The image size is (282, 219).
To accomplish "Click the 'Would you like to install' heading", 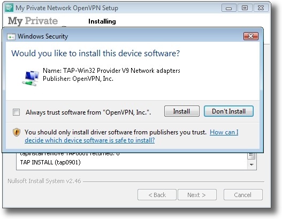I will pos(95,54).
